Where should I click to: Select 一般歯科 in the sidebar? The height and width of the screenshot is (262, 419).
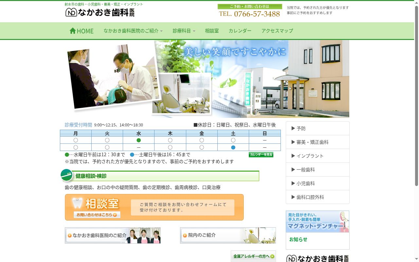click(318, 170)
